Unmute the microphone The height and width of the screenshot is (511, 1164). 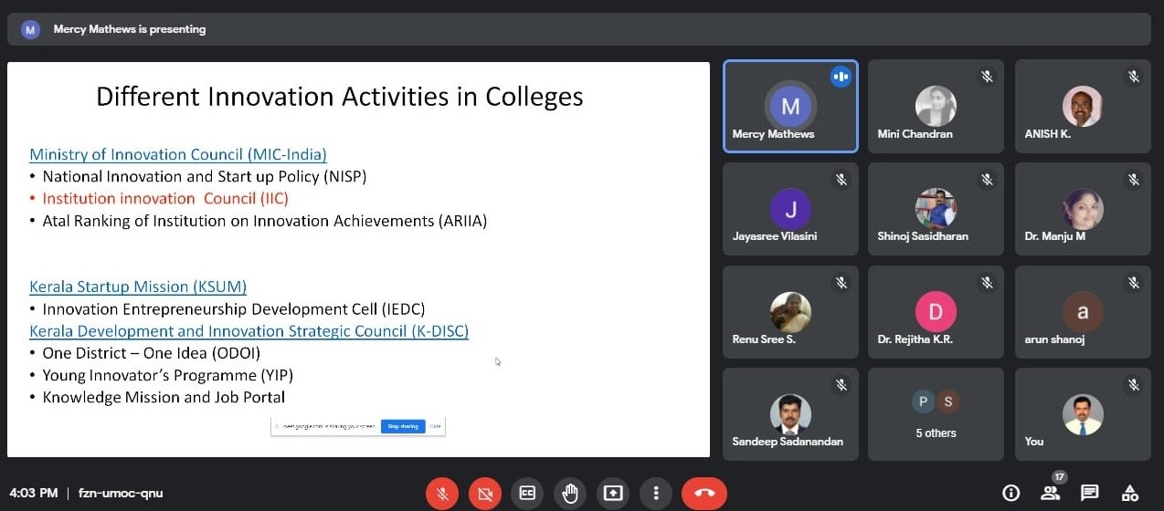click(x=442, y=494)
